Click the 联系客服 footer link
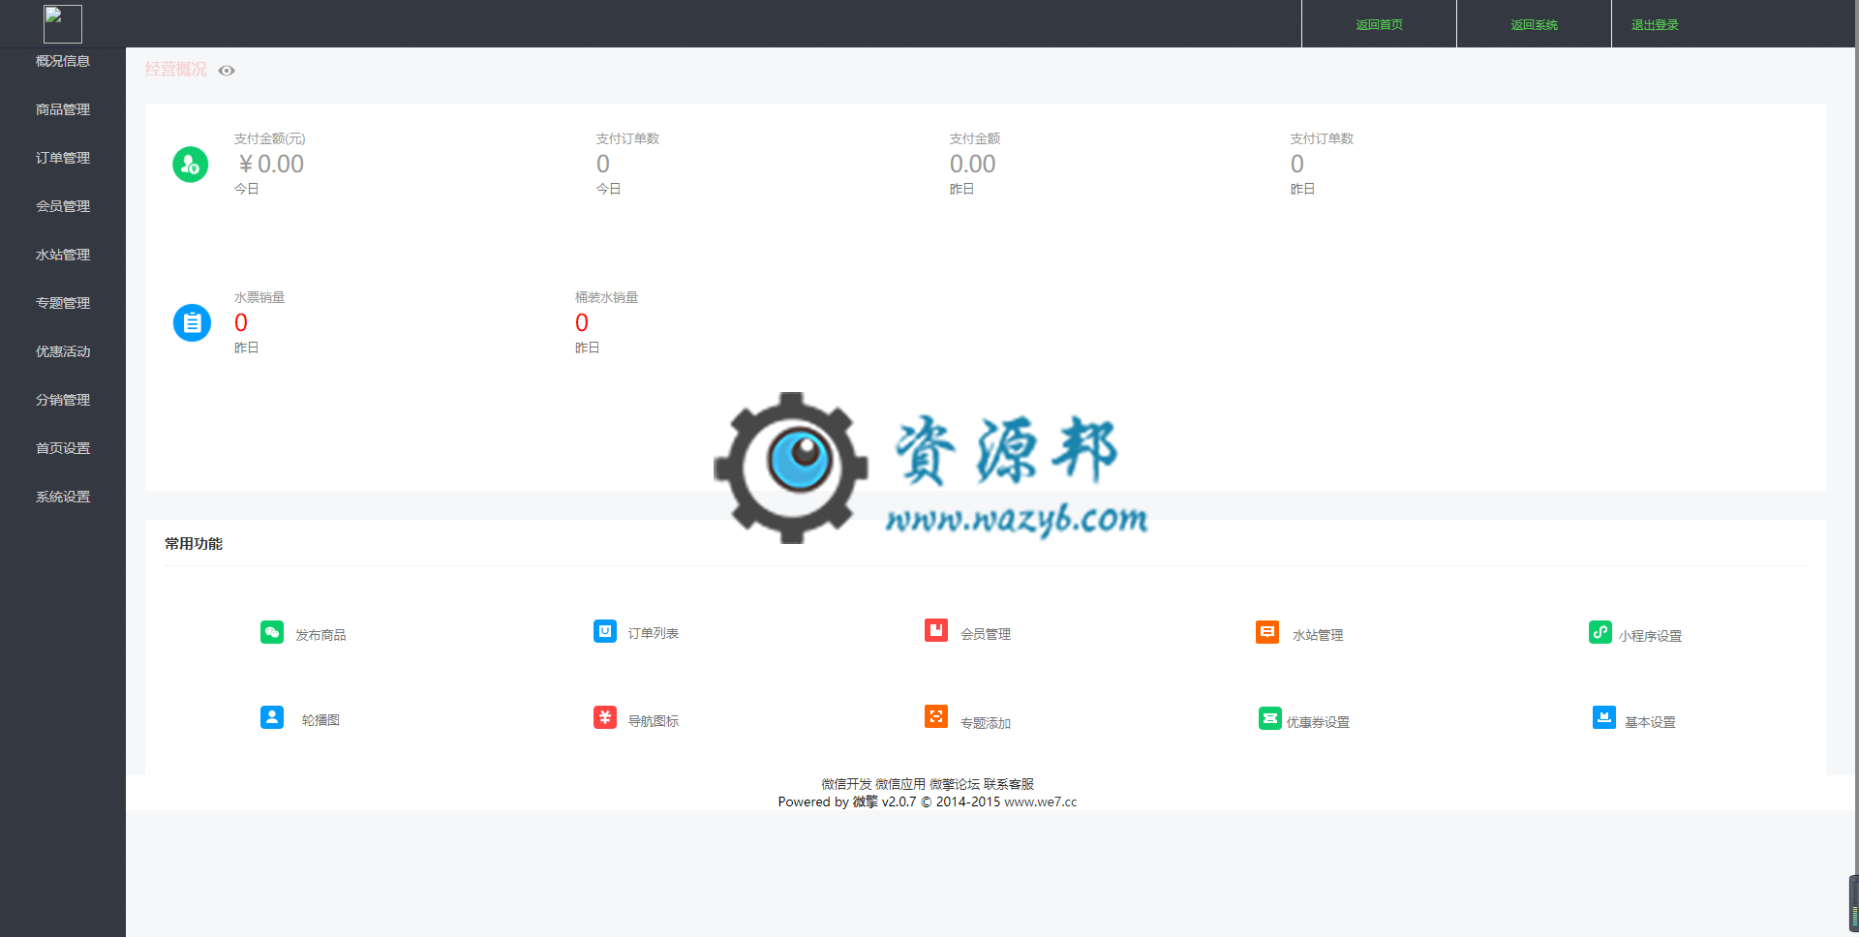The image size is (1859, 937). click(1009, 784)
